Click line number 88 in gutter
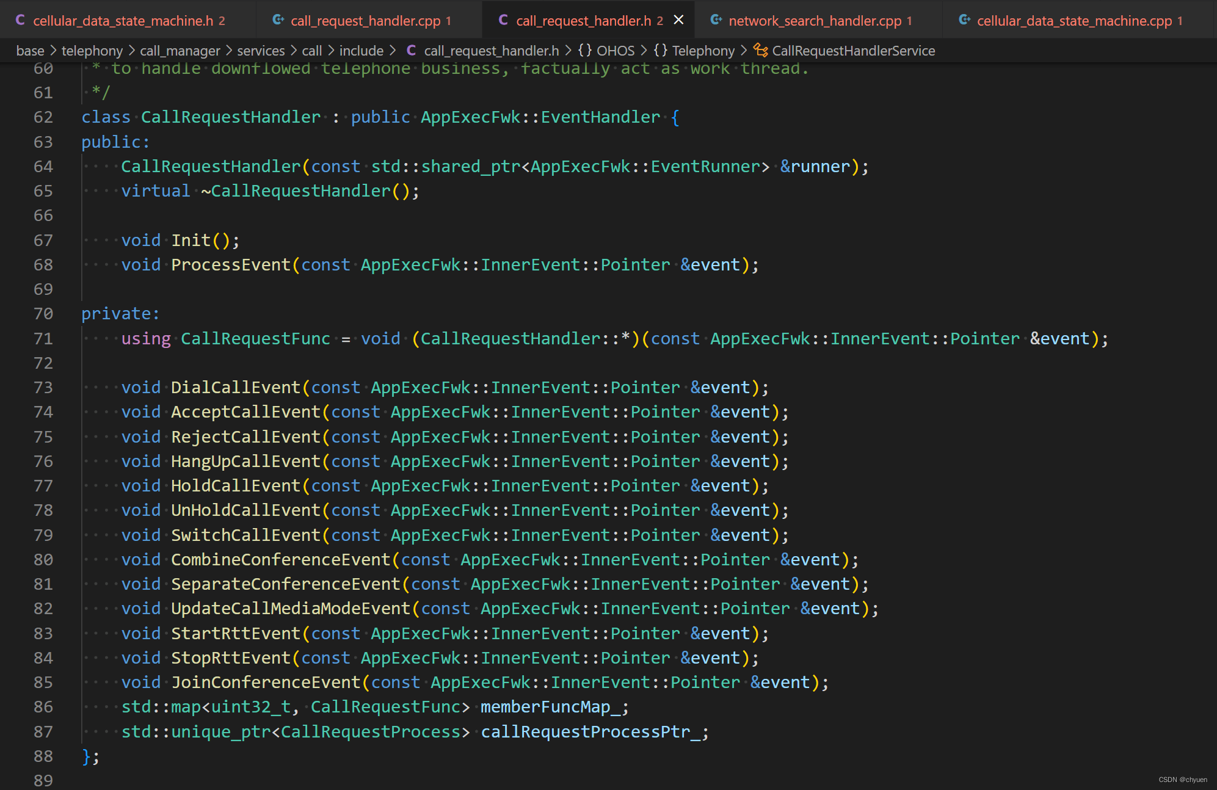The image size is (1217, 790). point(43,756)
